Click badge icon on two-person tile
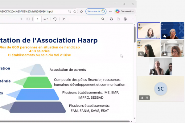The width and height of the screenshot is (185, 123). [153, 72]
